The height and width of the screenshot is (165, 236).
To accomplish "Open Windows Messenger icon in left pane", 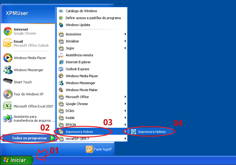I will coord(8,70).
